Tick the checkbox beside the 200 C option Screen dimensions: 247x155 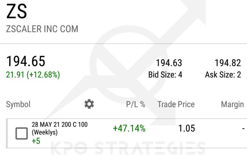point(22,133)
